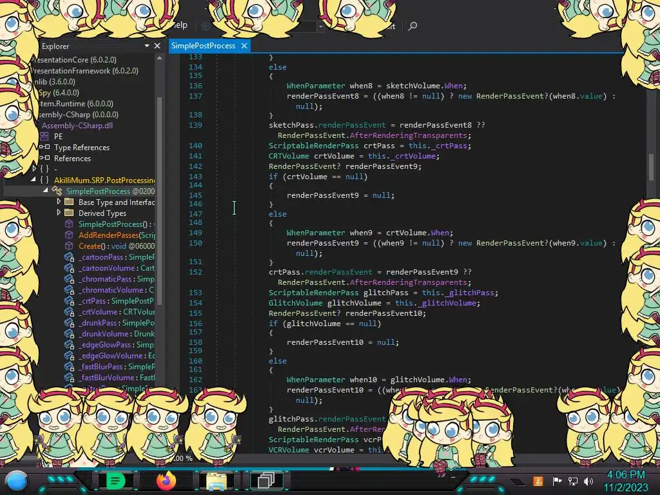Viewport: 660px width, 495px height.
Task: Click the class icon next to SimplePostProcess @0200
Action: click(57, 191)
